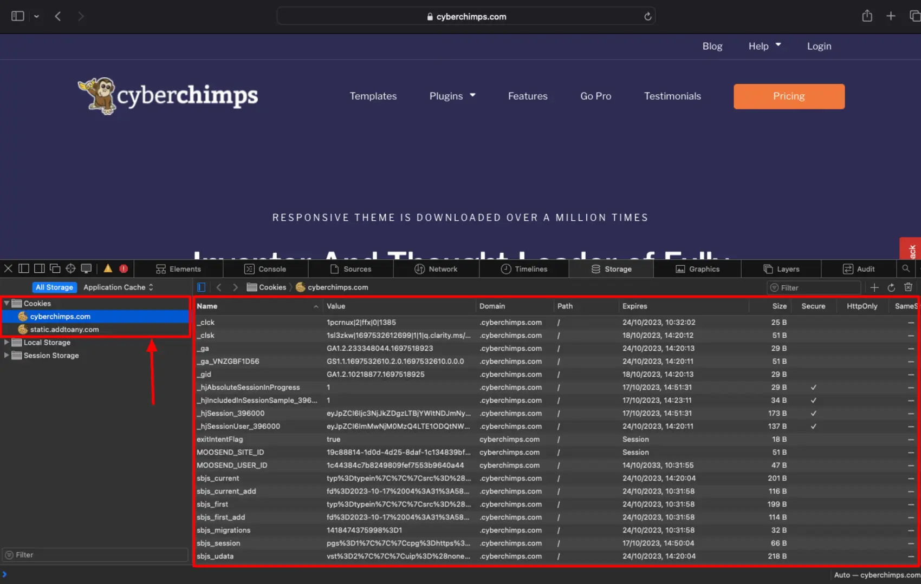Open the Safari Share menu

tap(867, 16)
